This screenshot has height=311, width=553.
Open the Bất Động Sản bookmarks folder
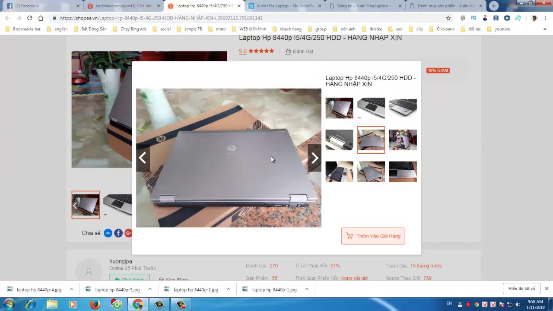pos(90,29)
